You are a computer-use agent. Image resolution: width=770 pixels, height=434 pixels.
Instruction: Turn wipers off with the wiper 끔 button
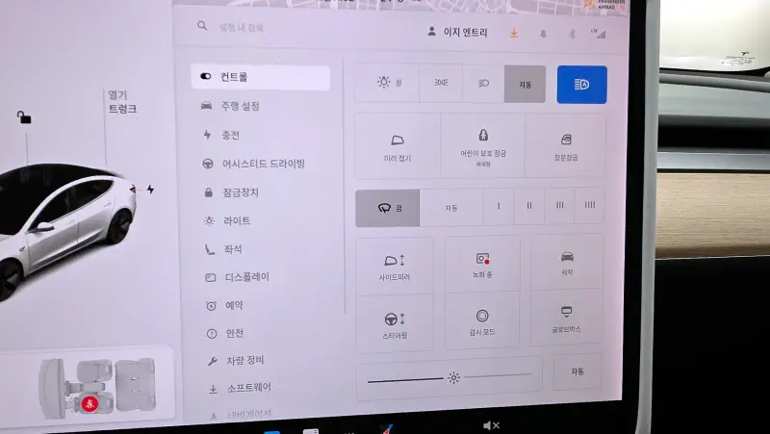(x=388, y=208)
